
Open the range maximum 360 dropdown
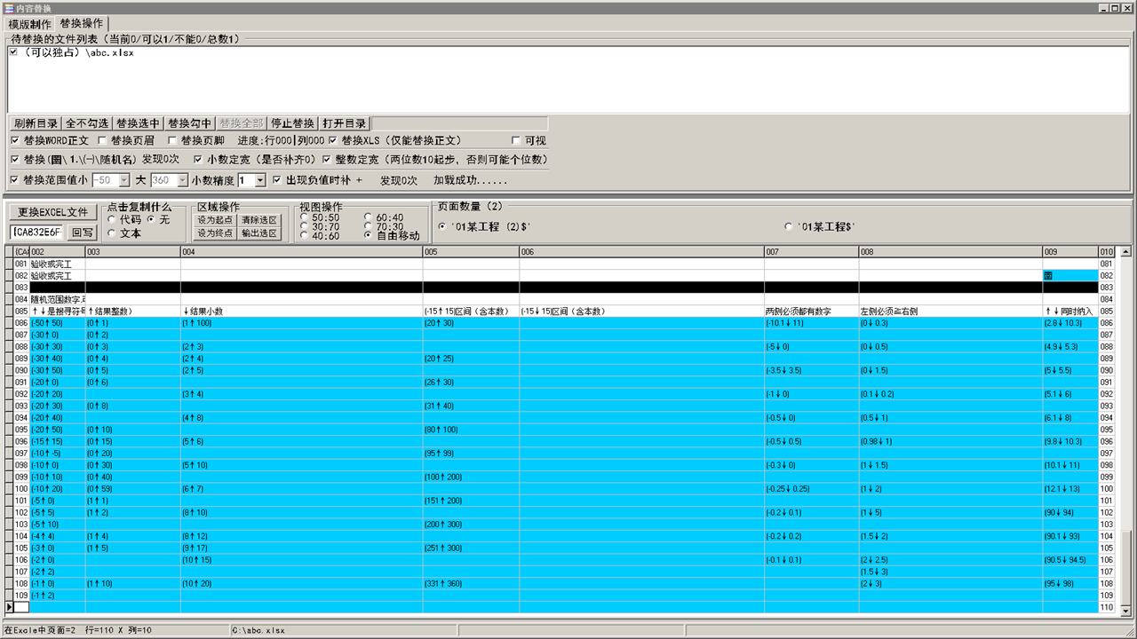pyautogui.click(x=184, y=180)
